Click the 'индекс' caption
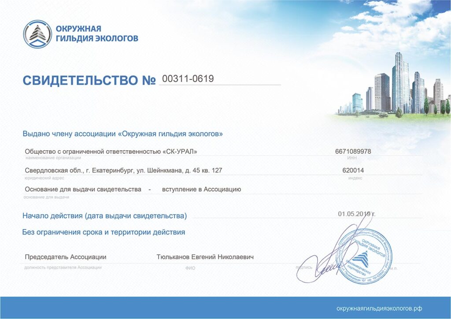This screenshot has height=319, width=451. (355, 178)
